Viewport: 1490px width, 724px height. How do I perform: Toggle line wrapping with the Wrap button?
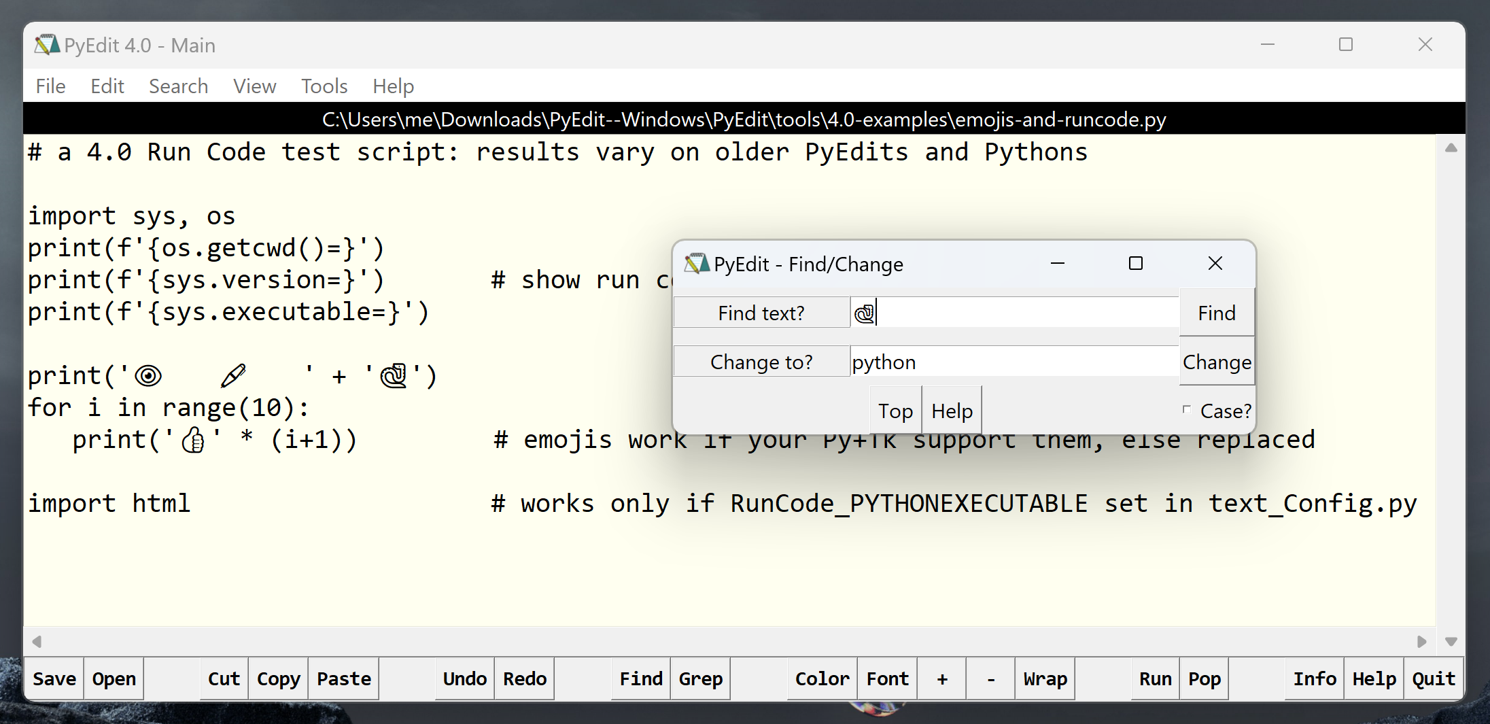[1045, 678]
